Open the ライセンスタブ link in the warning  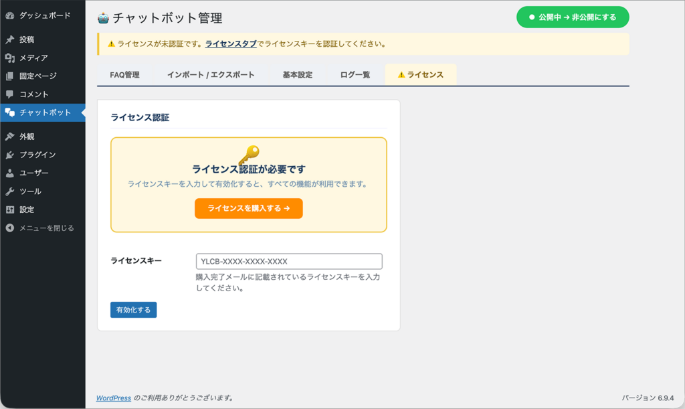[x=231, y=44]
